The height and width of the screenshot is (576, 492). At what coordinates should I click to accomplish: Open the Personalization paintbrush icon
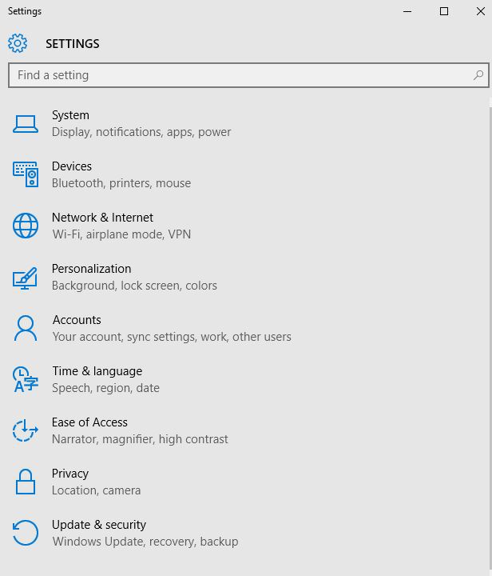tap(25, 278)
